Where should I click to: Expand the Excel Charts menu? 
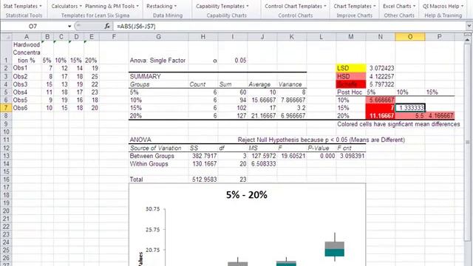coord(399,6)
